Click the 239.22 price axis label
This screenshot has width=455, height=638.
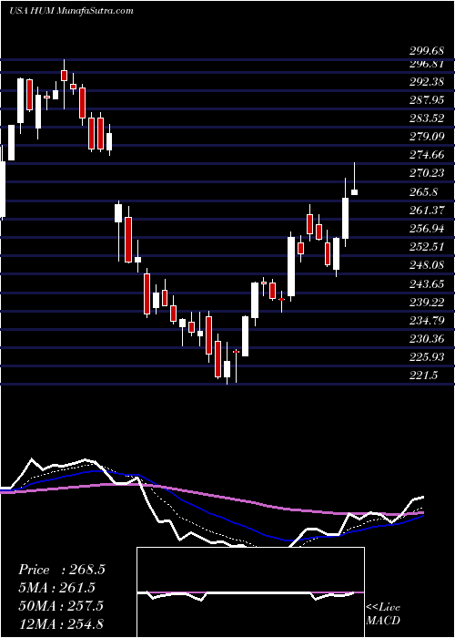pyautogui.click(x=427, y=302)
